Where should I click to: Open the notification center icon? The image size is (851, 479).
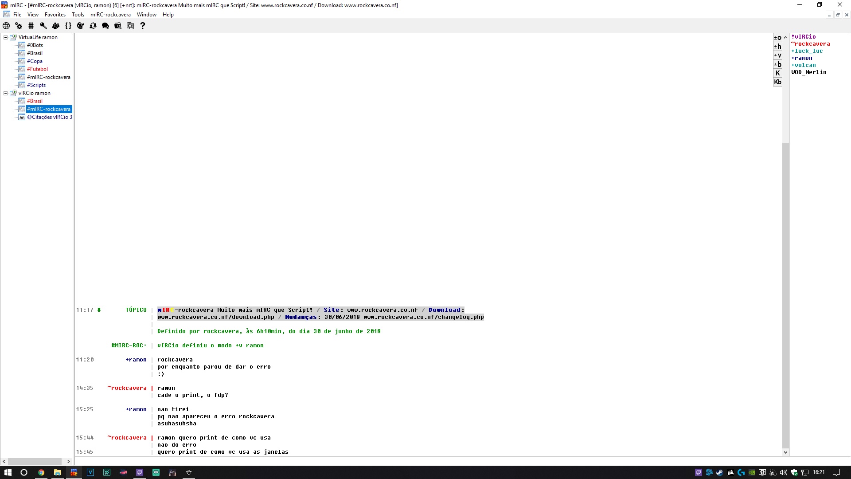click(x=836, y=472)
